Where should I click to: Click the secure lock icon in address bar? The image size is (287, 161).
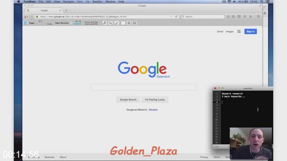(37, 17)
